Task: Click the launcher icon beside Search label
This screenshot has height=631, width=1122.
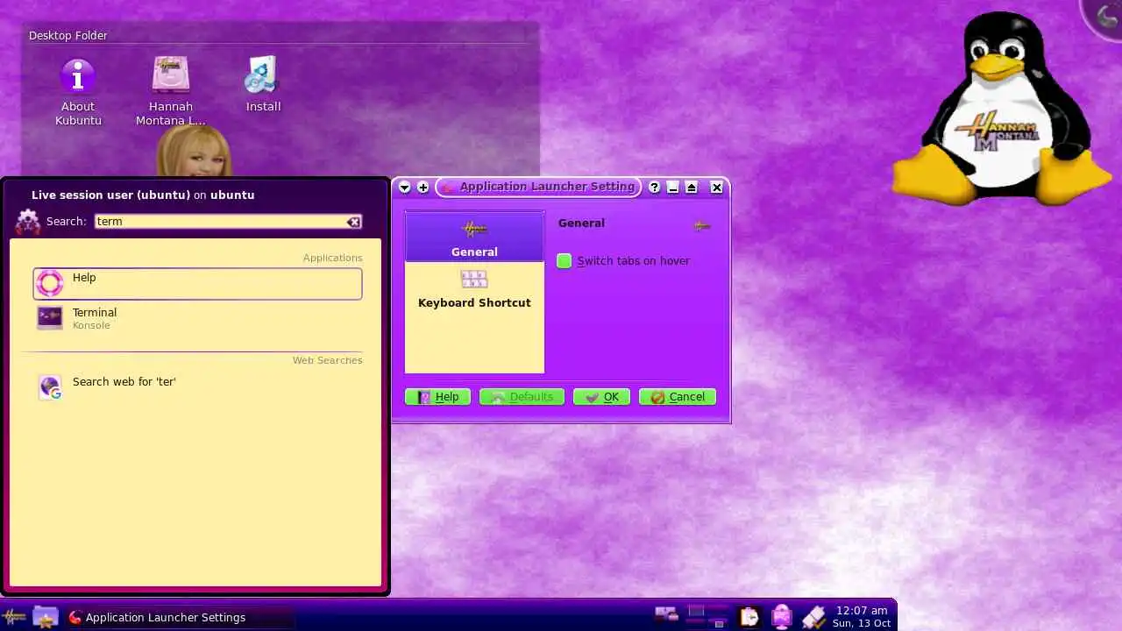Action: click(28, 222)
